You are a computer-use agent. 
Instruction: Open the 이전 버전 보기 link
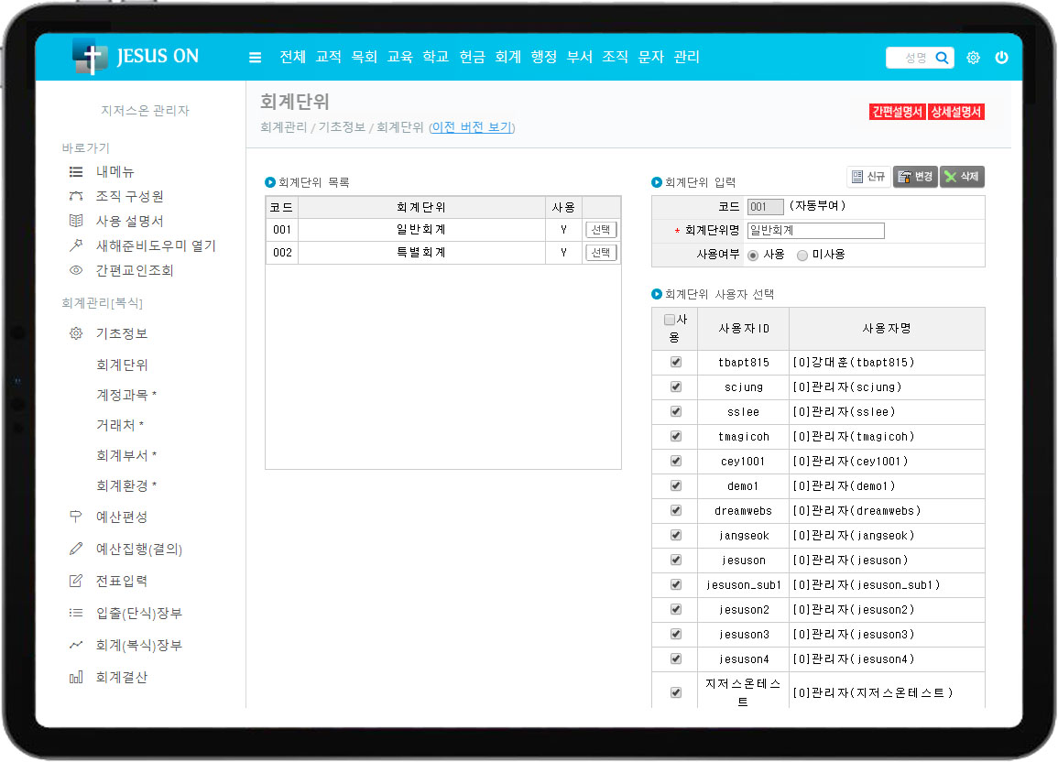(472, 127)
